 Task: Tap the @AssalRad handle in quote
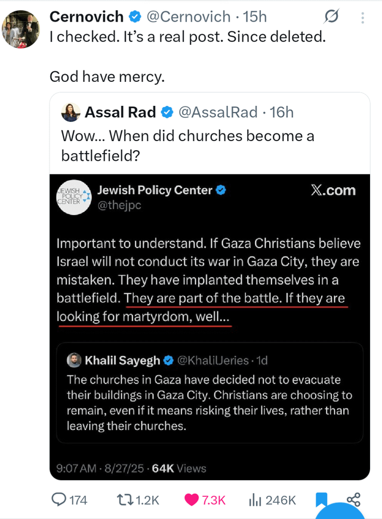[x=218, y=112]
